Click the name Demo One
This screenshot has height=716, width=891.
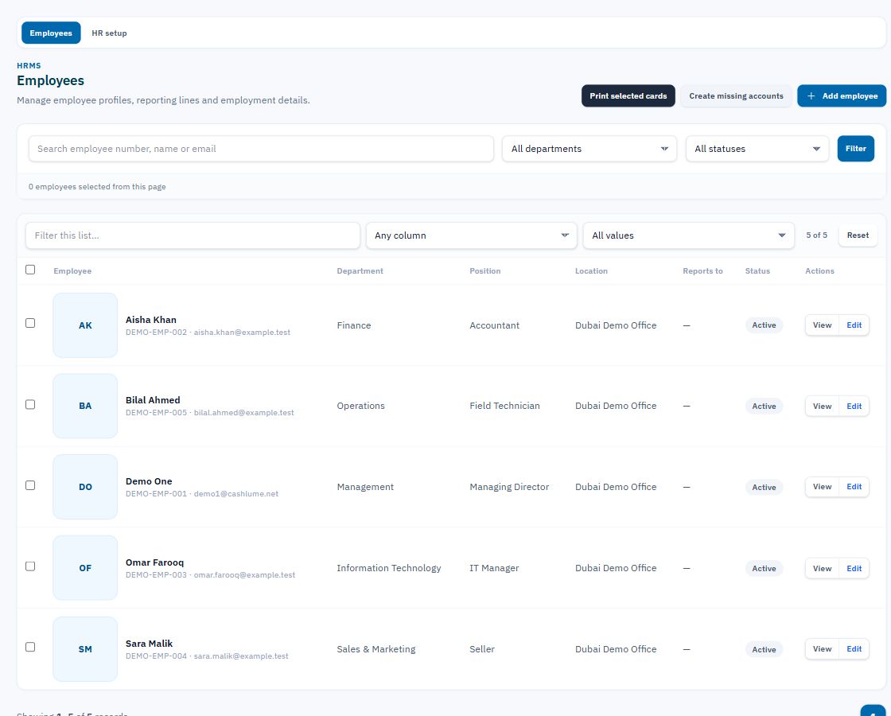(149, 481)
